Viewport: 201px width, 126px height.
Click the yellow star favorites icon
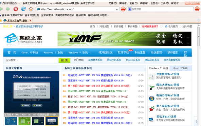1,20
